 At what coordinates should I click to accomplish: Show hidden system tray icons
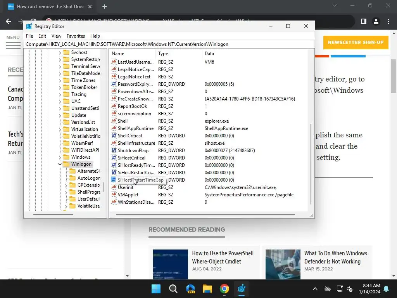pos(315,289)
